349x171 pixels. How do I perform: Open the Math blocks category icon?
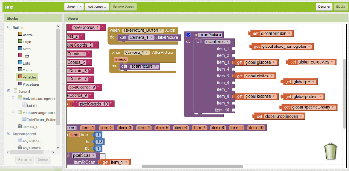pyautogui.click(x=20, y=49)
